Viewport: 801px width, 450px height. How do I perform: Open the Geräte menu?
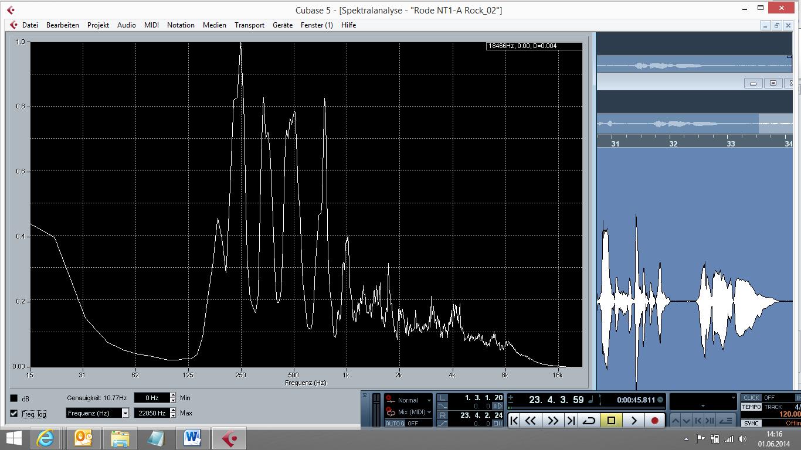pos(283,25)
